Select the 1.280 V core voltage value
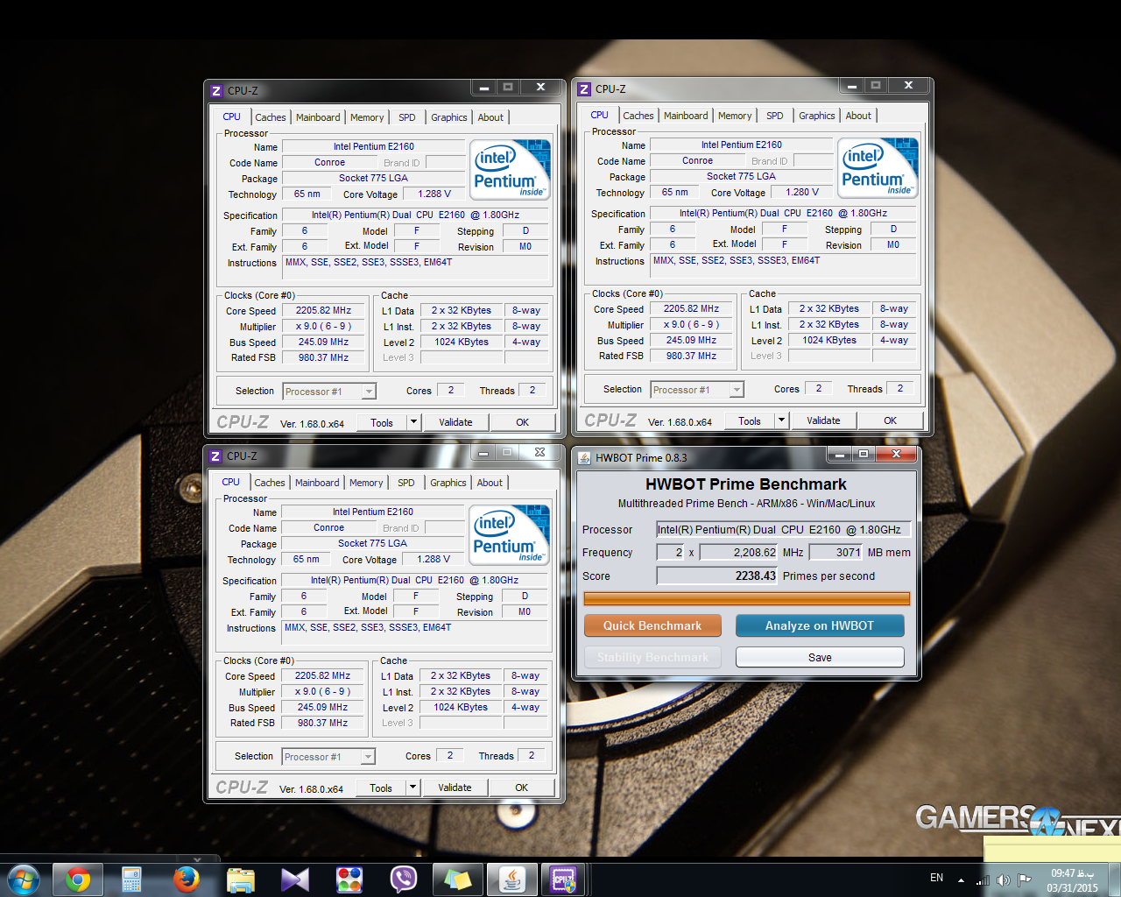Viewport: 1121px width, 897px height. coord(802,192)
